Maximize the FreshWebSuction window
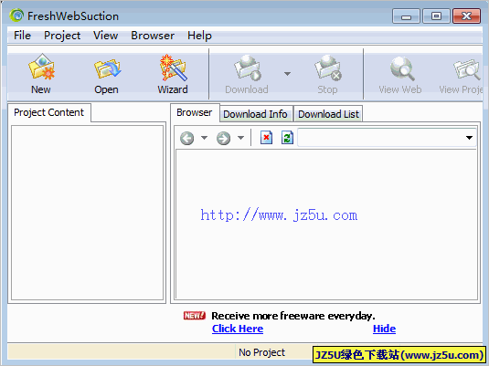Screen dimensions: 489x366 point(436,16)
